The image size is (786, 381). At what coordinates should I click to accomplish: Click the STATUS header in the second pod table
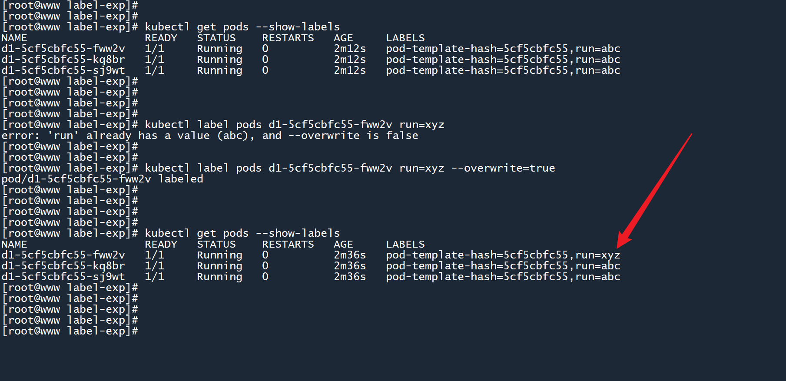pos(216,244)
